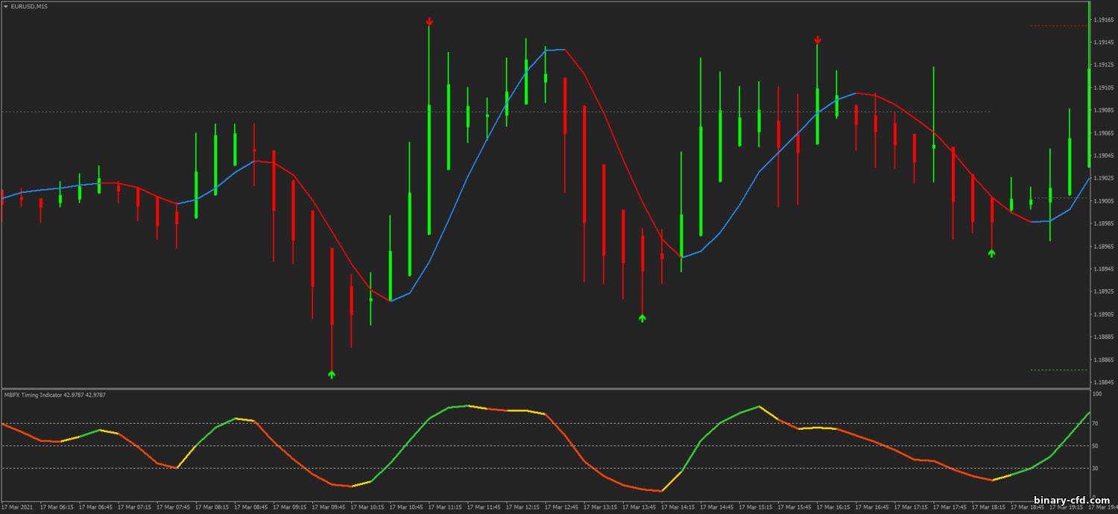Select the tallest green candle at 11:15
Image resolution: width=1118 pixels, height=514 pixels.
(429, 170)
